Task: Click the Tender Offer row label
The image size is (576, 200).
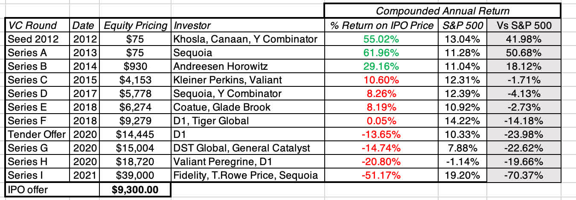Action: (x=37, y=134)
